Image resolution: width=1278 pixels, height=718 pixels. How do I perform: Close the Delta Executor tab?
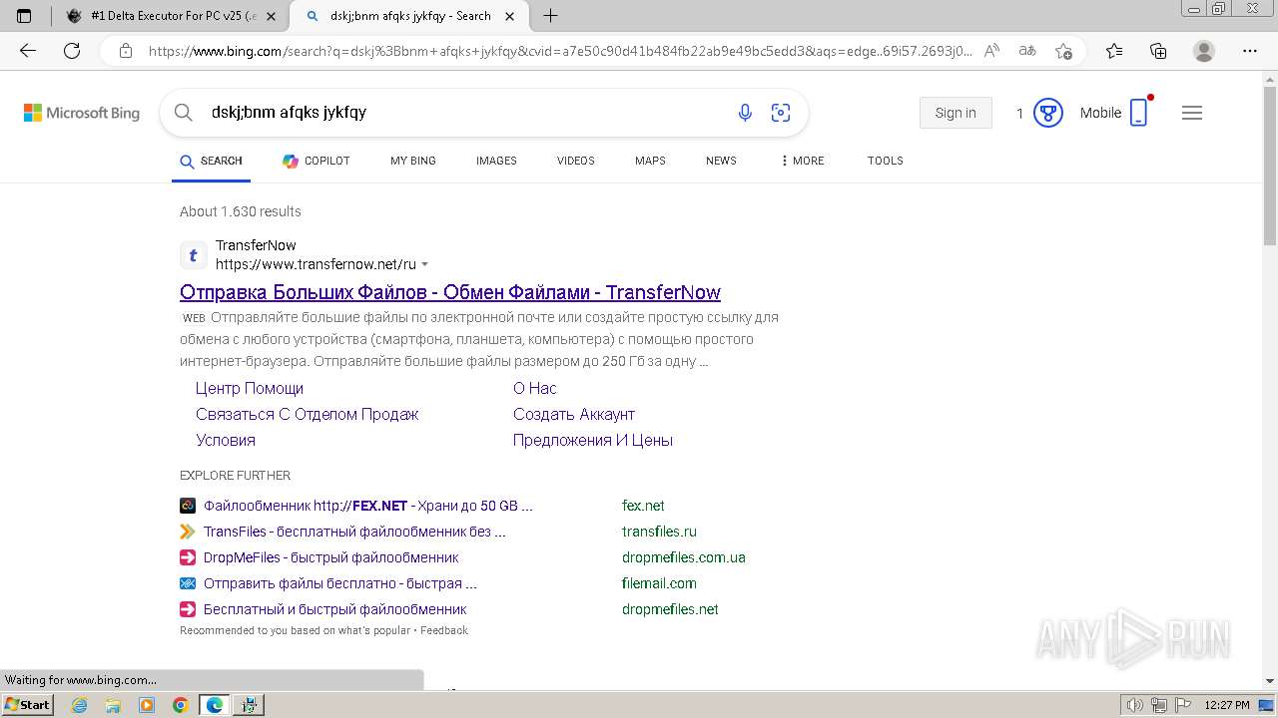[x=271, y=16]
